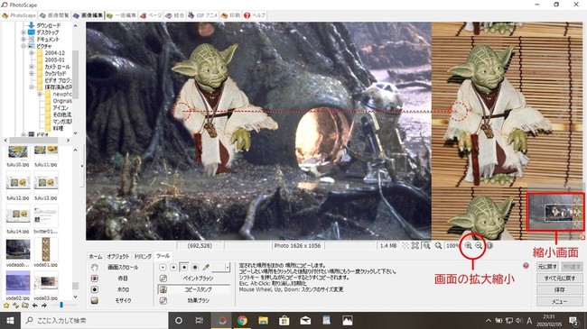The height and width of the screenshot is (329, 587).
Task: Expand the クックパッド folder node
Action: click(x=32, y=74)
